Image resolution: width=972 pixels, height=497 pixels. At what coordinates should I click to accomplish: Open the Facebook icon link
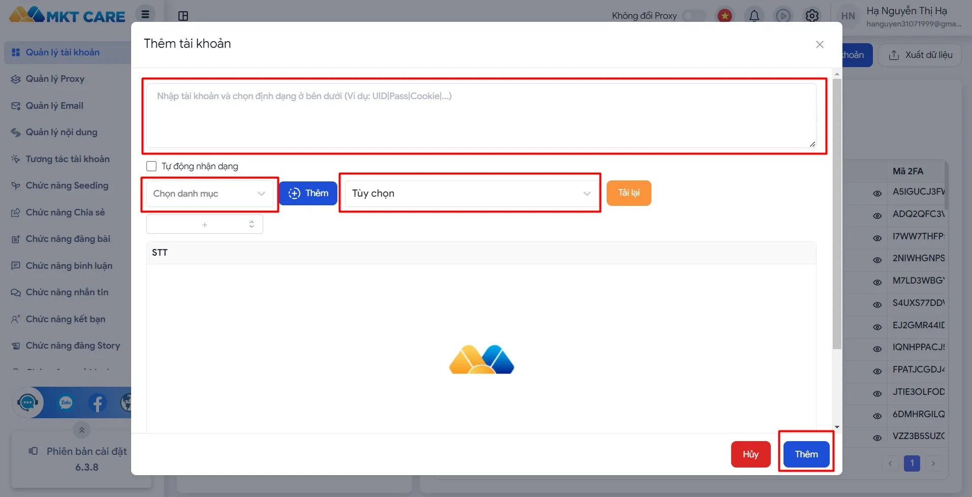98,402
